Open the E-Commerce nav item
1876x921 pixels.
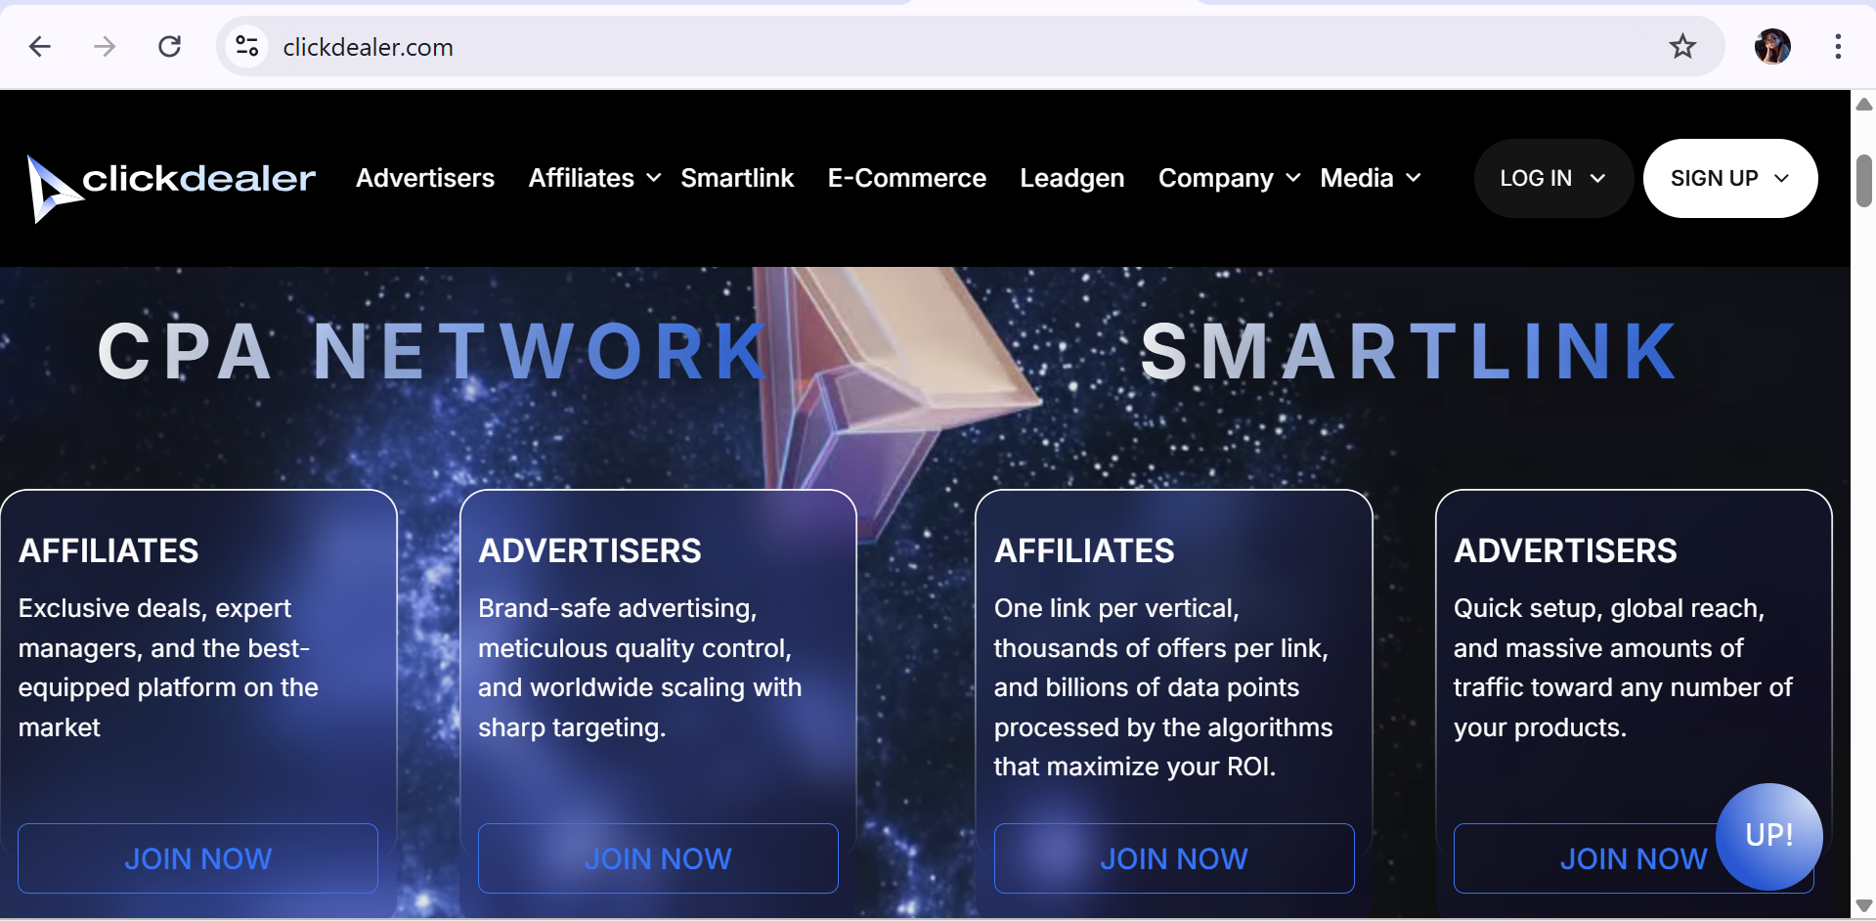(906, 178)
